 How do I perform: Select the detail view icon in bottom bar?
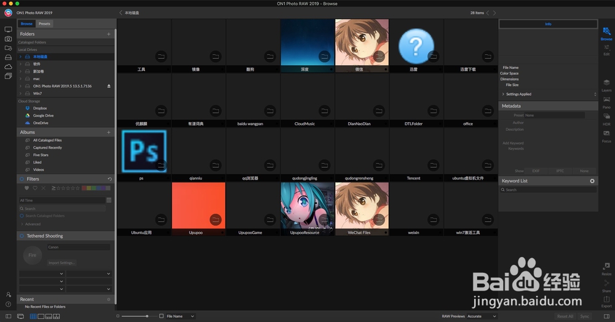point(41,316)
